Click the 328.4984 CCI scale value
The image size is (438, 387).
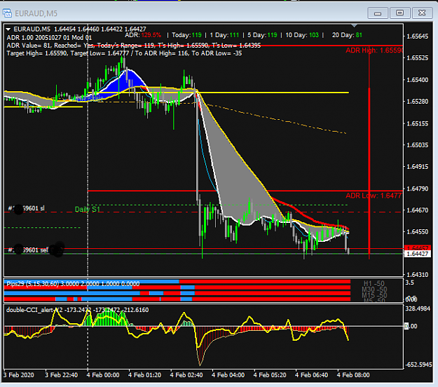tap(418, 308)
